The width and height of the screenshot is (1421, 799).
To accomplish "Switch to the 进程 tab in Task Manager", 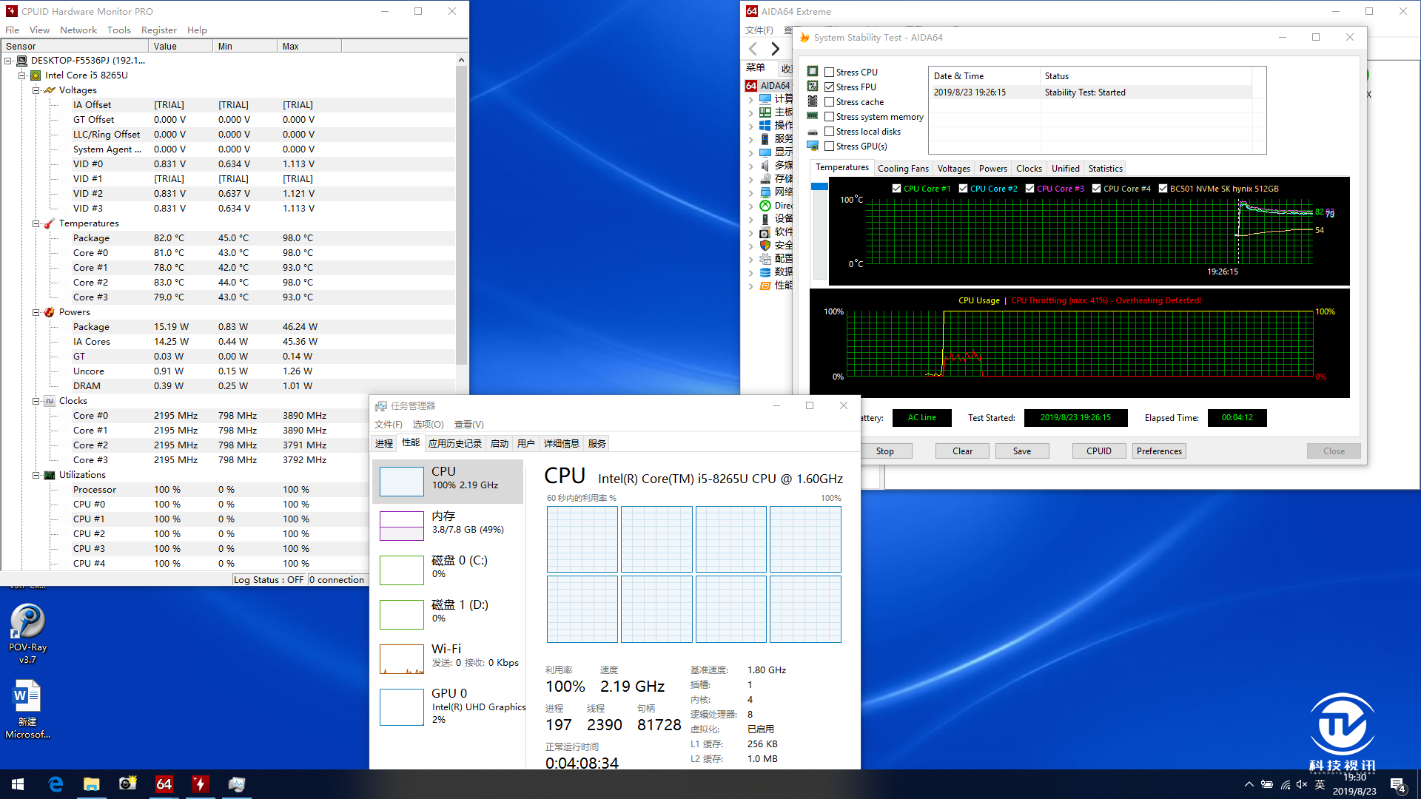I will coord(384,444).
